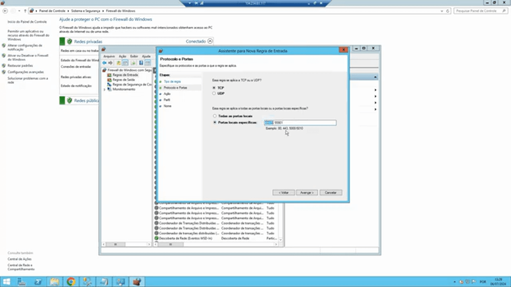
Task: Click the POR language indicator in tray
Action: click(x=483, y=282)
